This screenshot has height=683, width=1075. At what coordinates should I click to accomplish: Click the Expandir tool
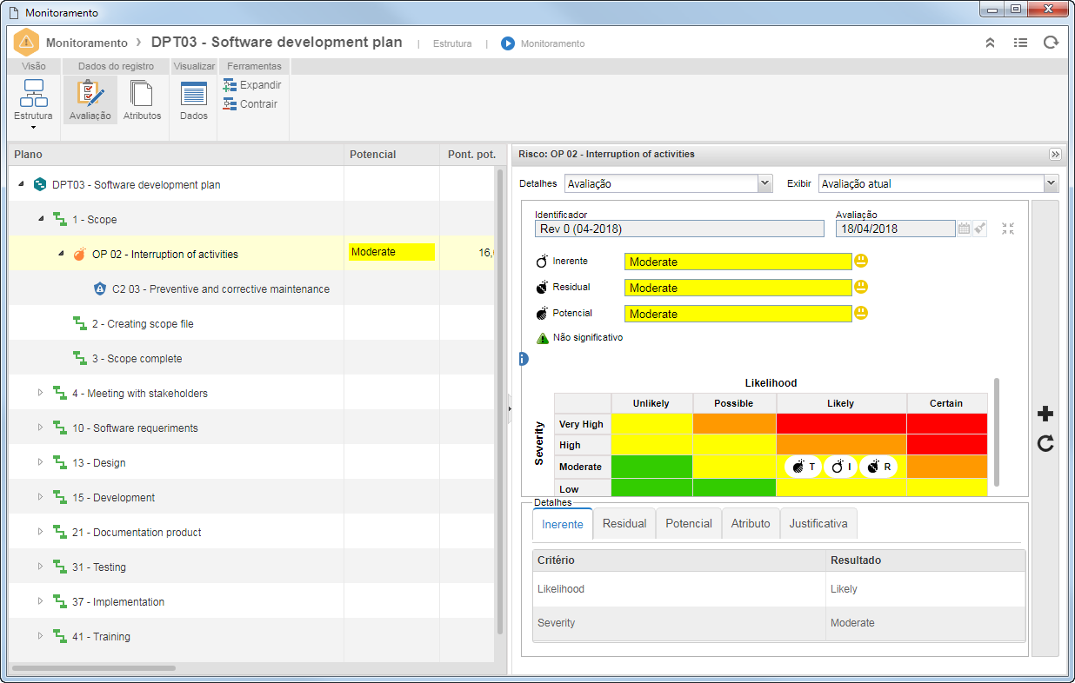click(x=252, y=85)
